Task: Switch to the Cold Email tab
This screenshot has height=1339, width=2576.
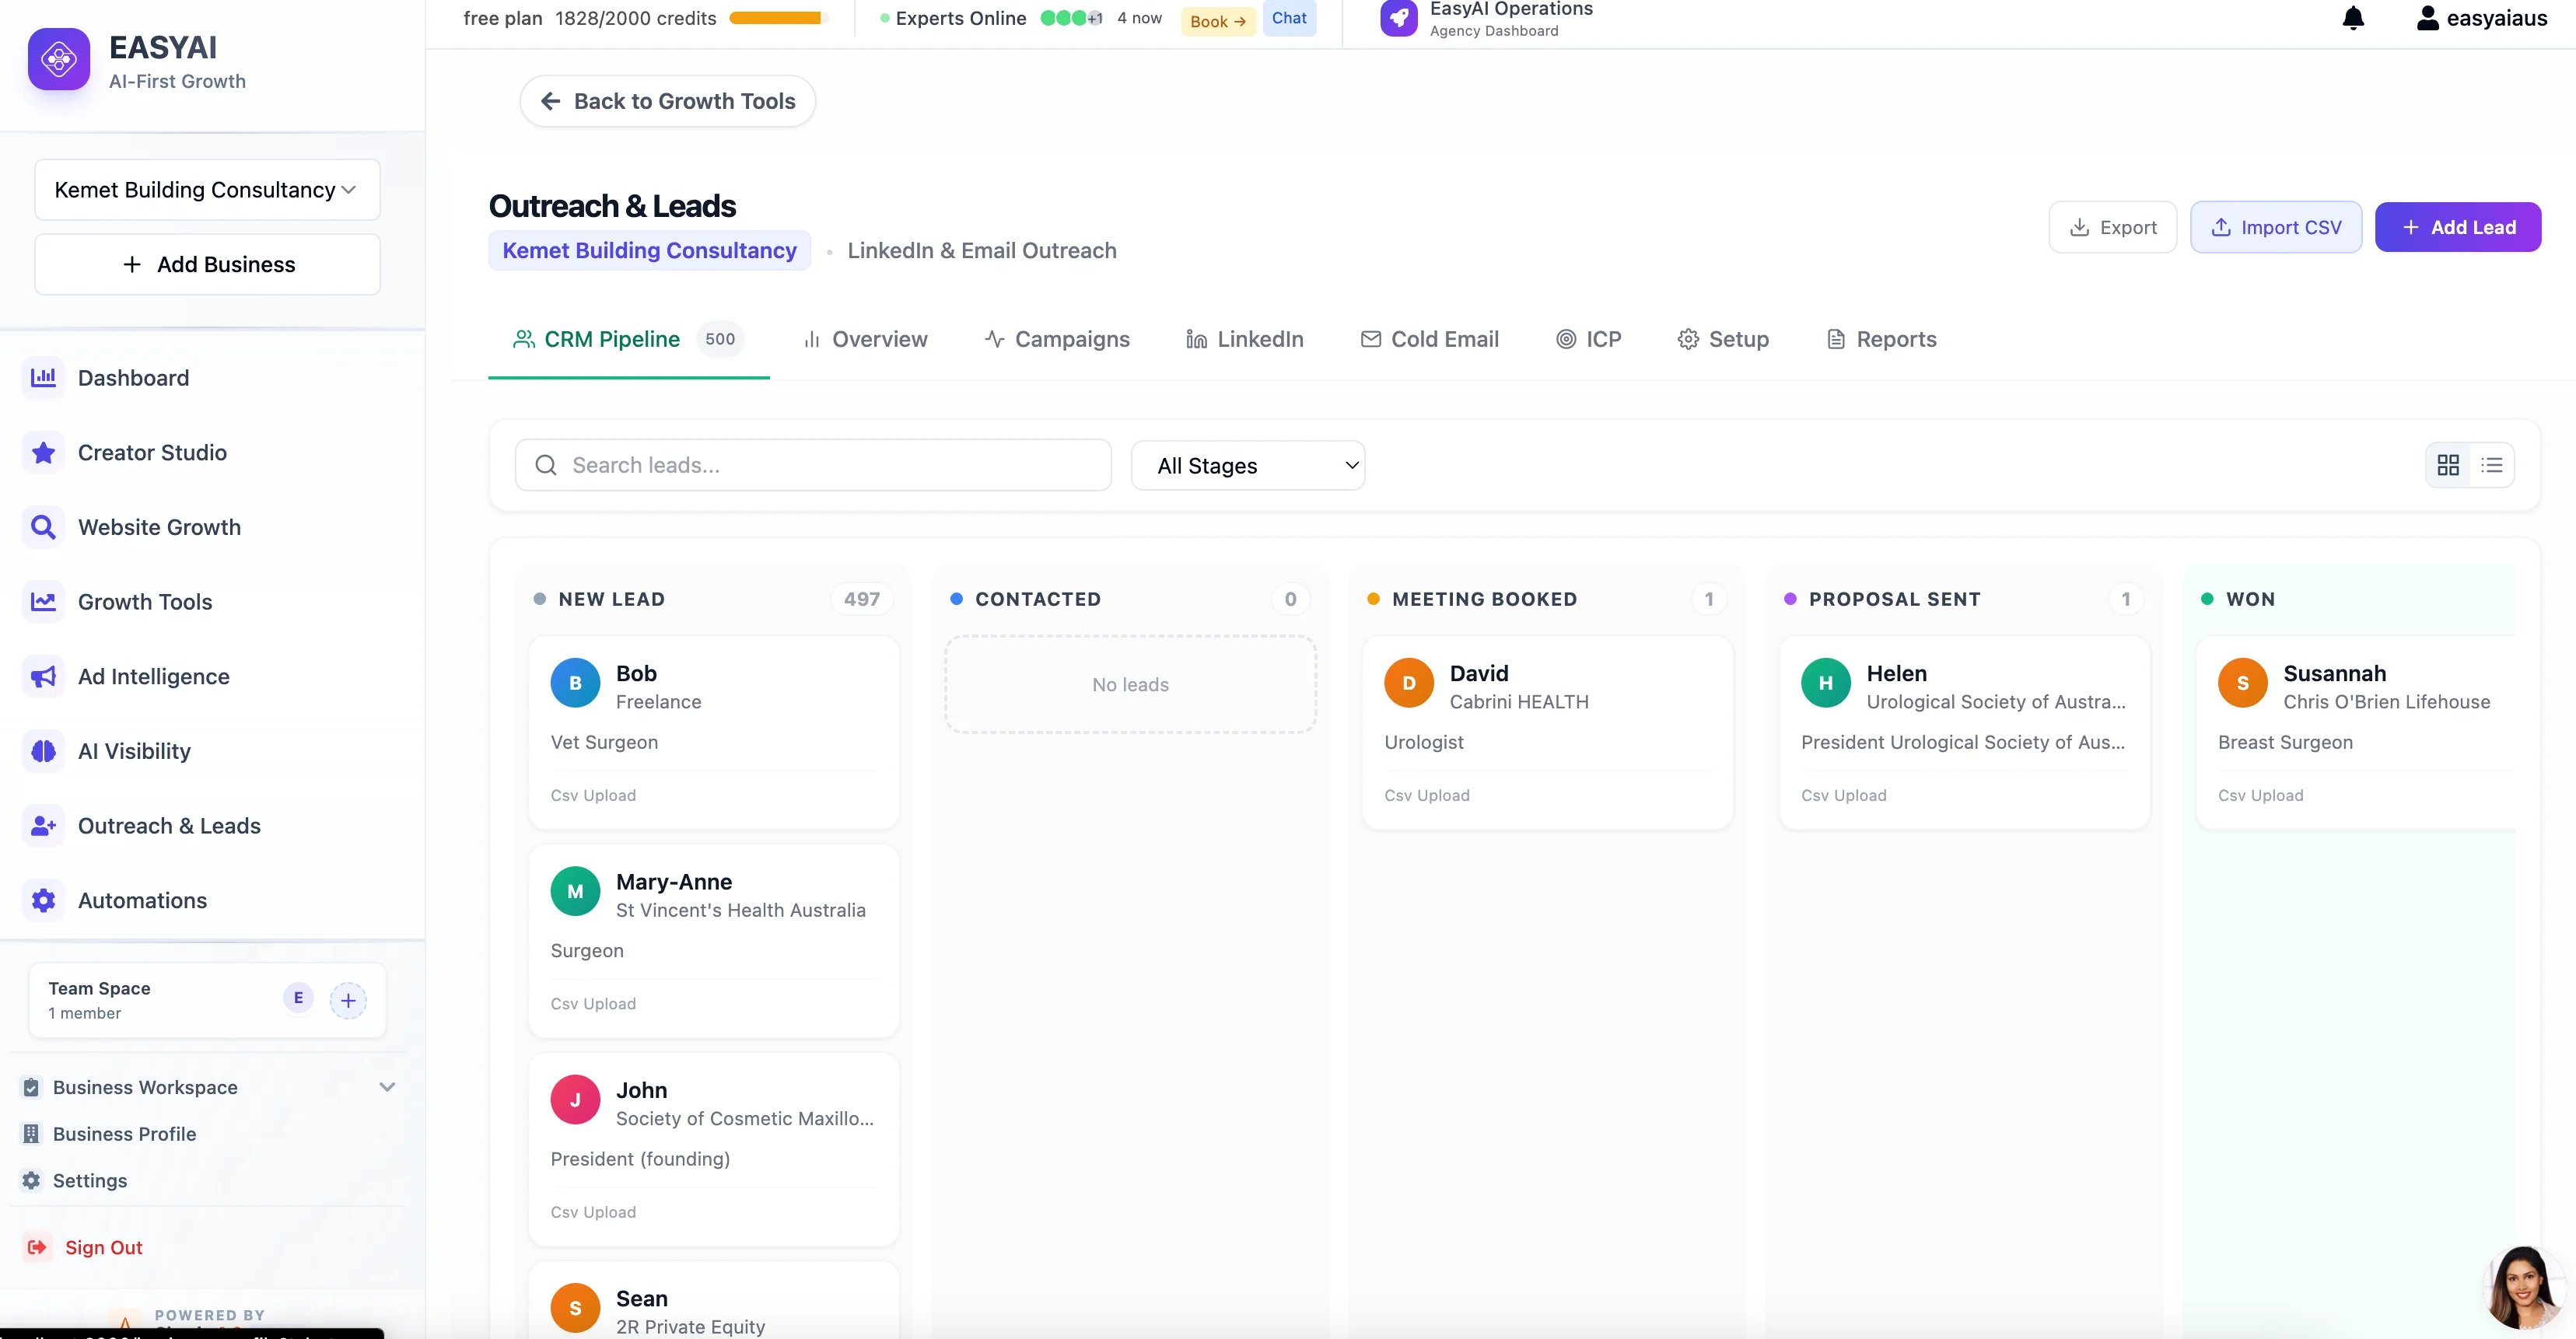Action: (x=1430, y=339)
